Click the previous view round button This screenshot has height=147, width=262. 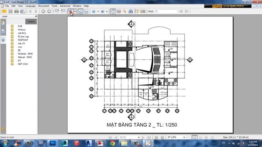[43, 11]
